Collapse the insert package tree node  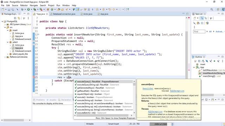coord(8,30)
